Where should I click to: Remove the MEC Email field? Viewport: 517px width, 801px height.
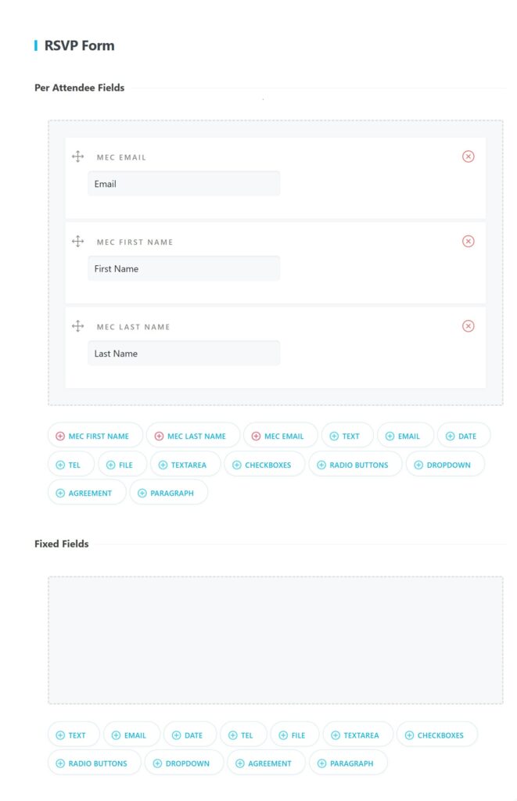tap(468, 156)
